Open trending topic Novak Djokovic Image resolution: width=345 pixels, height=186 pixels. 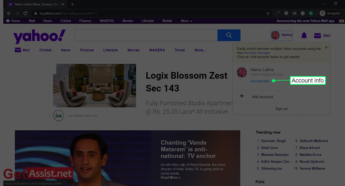pos(312,161)
